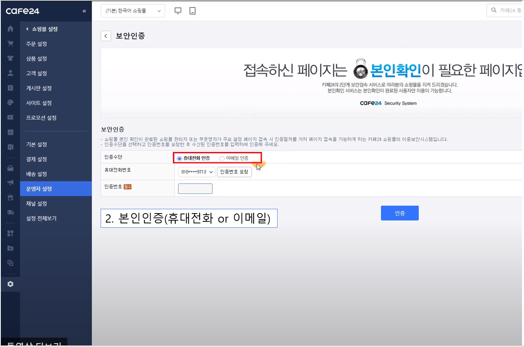This screenshot has height=347, width=524.
Task: Click the palette design icon
Action: [10, 102]
